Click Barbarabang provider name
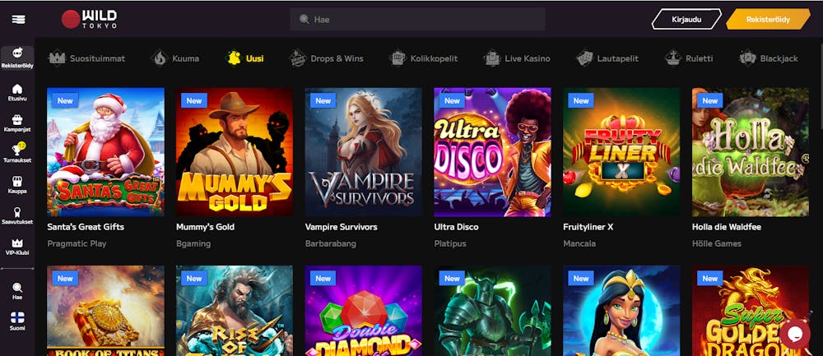823x356 pixels. (331, 244)
